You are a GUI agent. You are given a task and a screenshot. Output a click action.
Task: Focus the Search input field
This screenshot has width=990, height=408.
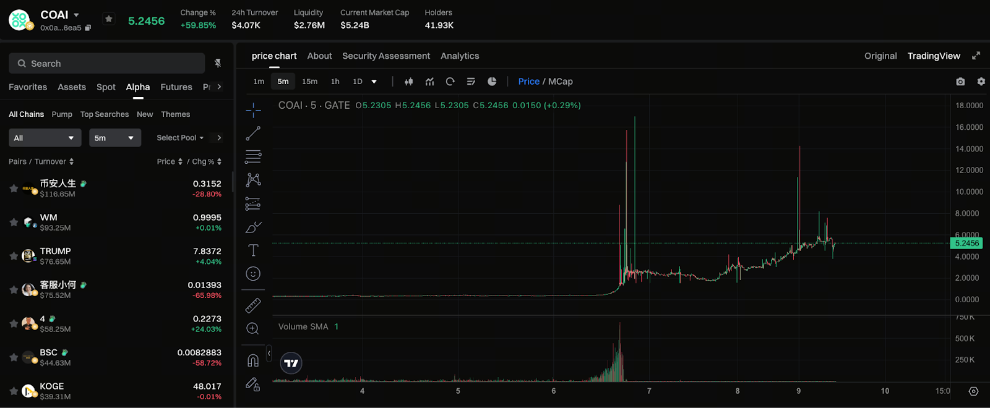[x=106, y=64]
